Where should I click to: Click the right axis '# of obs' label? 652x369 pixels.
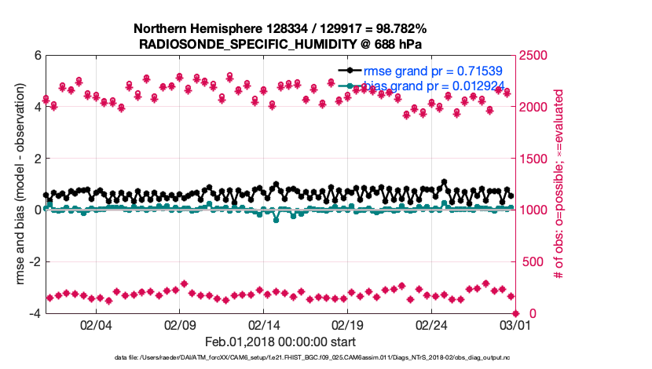[559, 184]
